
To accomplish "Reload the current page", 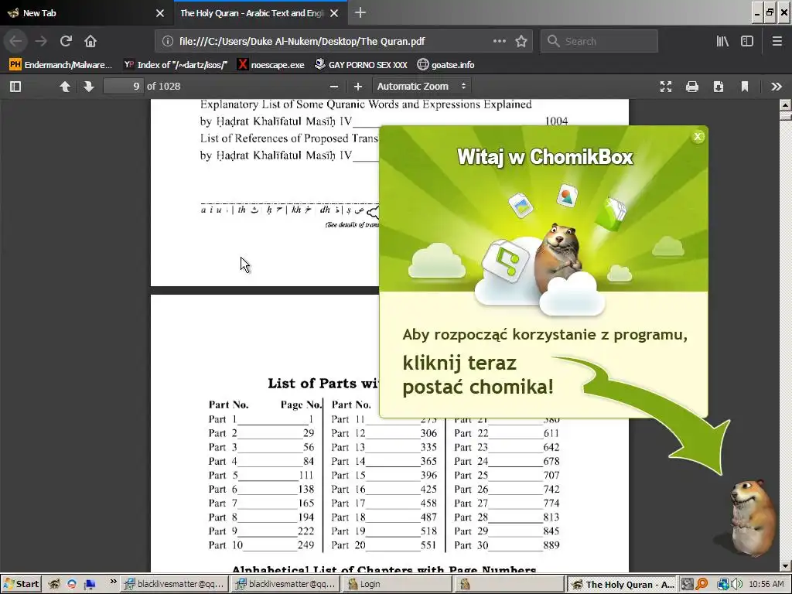I will 66,41.
